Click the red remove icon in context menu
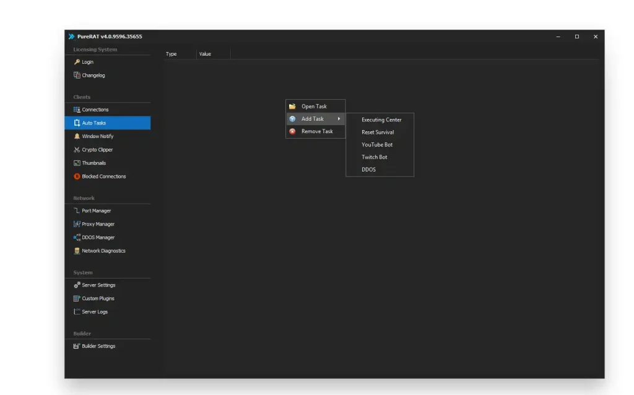 click(x=292, y=131)
